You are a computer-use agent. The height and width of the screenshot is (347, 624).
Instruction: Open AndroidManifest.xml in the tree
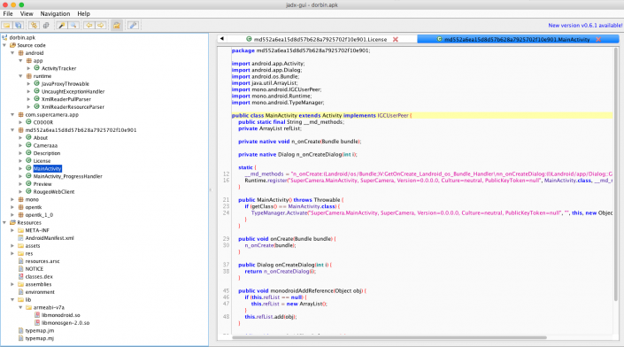50,238
